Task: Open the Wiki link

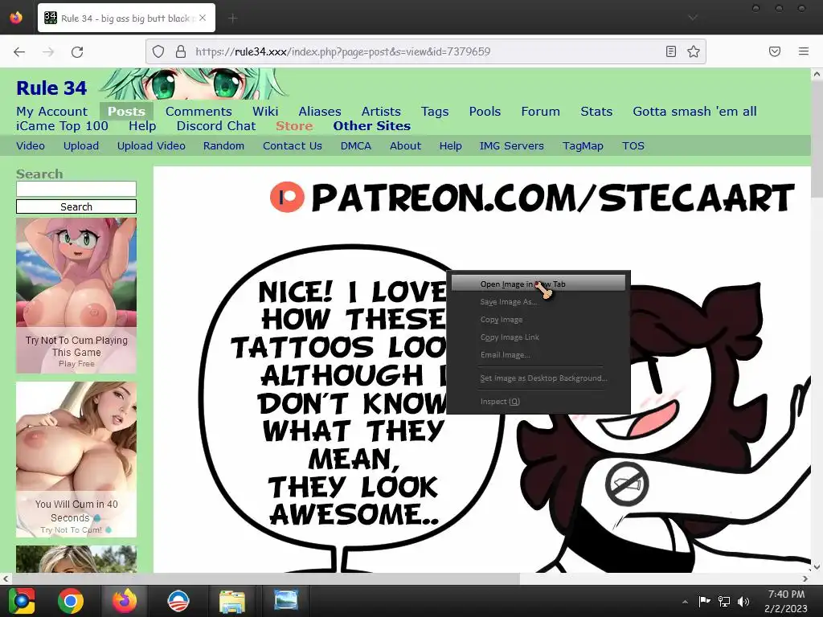Action: [265, 111]
